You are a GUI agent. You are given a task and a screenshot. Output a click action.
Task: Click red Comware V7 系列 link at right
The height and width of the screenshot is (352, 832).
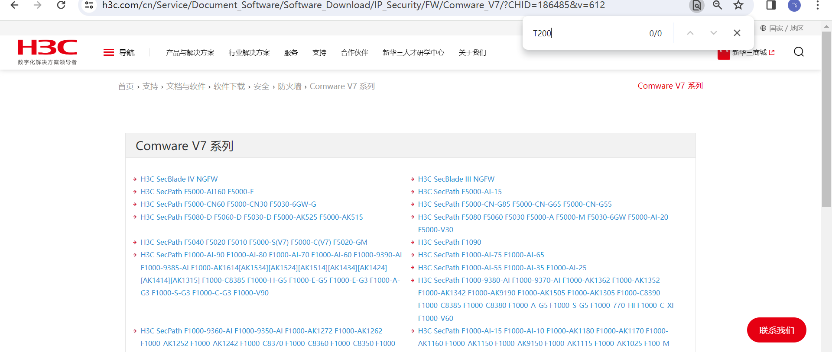point(670,86)
